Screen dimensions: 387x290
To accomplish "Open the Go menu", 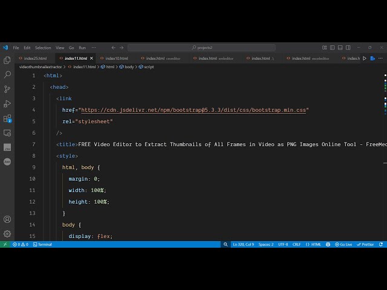I will [71, 48].
